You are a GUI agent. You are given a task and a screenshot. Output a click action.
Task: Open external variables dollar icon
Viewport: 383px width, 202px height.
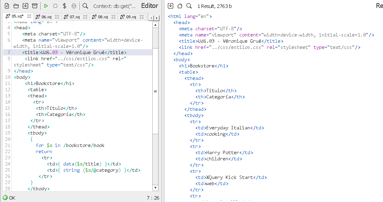(x=64, y=6)
